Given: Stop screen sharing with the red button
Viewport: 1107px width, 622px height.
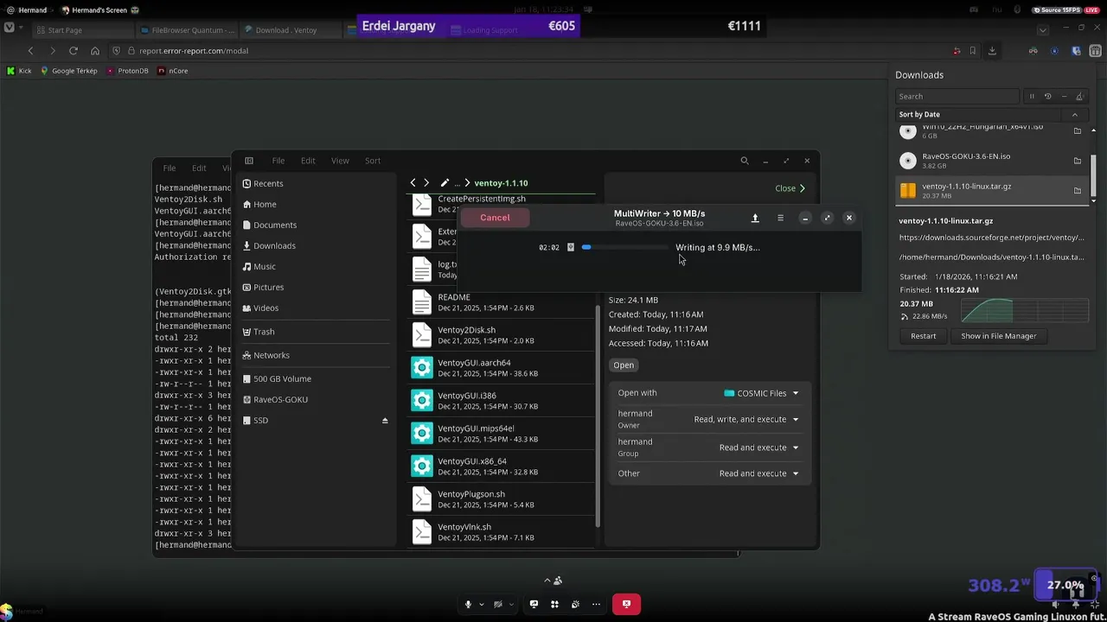Looking at the screenshot, I should point(626,604).
